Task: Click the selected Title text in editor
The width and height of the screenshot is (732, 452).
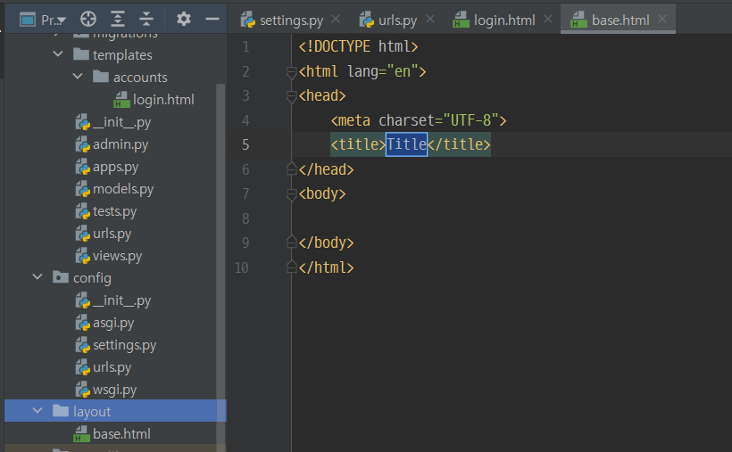Action: click(406, 144)
